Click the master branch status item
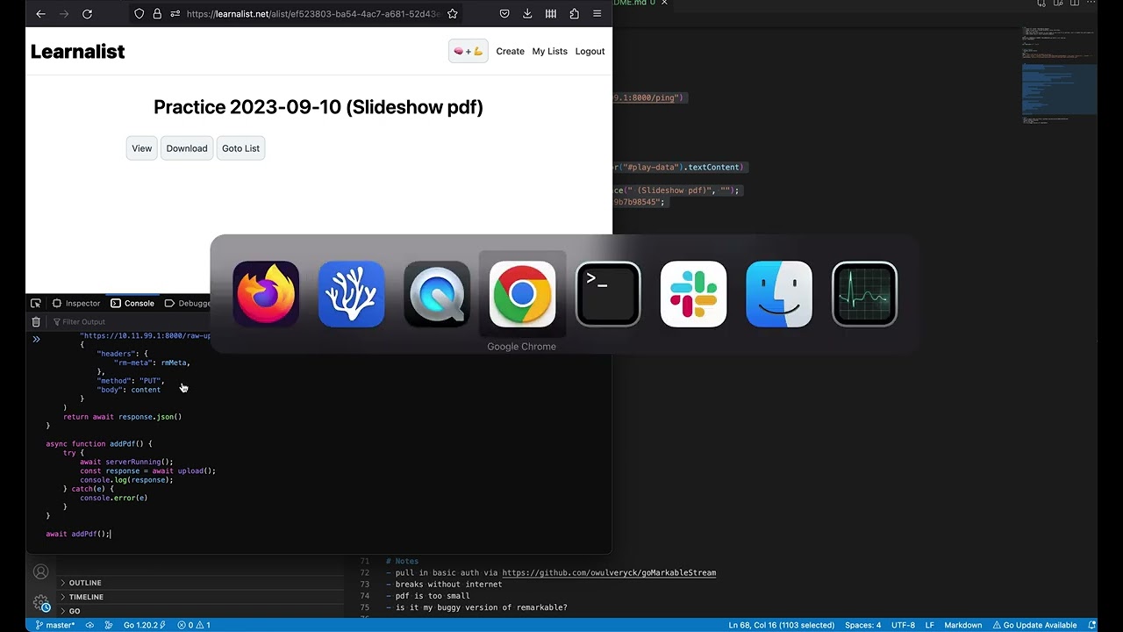1123x632 pixels. pos(54,625)
